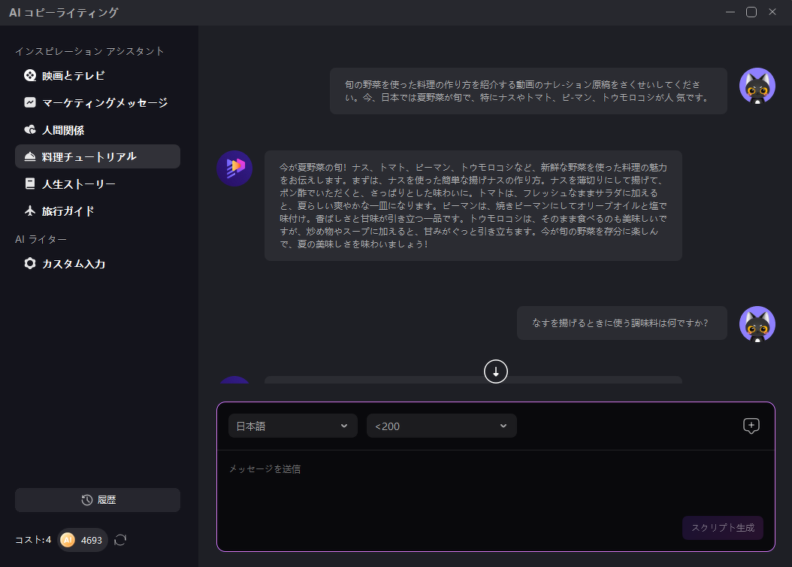The height and width of the screenshot is (567, 792).
Task: Click the airplane icon for 旅行ガイド
Action: (x=30, y=211)
